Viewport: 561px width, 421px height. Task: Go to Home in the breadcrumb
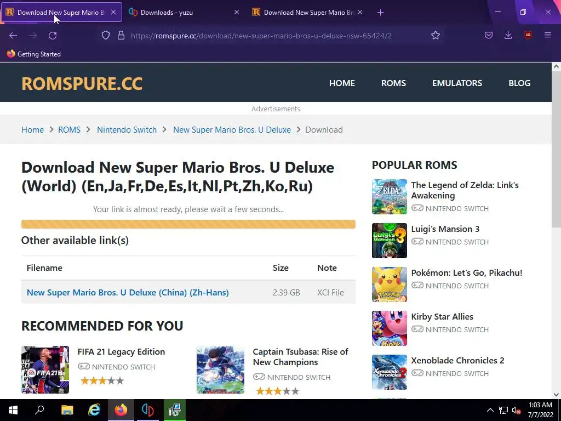click(32, 129)
